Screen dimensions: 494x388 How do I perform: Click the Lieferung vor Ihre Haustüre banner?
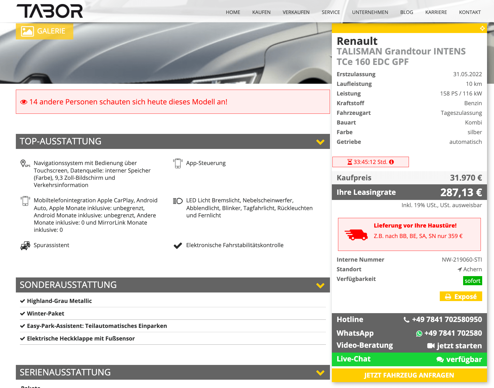[x=409, y=235]
